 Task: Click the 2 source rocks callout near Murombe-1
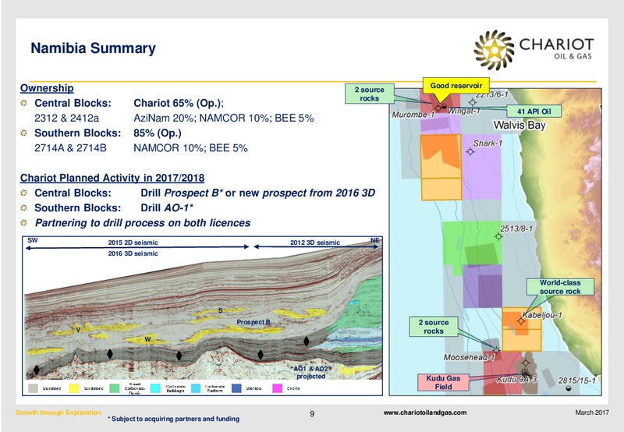[369, 94]
